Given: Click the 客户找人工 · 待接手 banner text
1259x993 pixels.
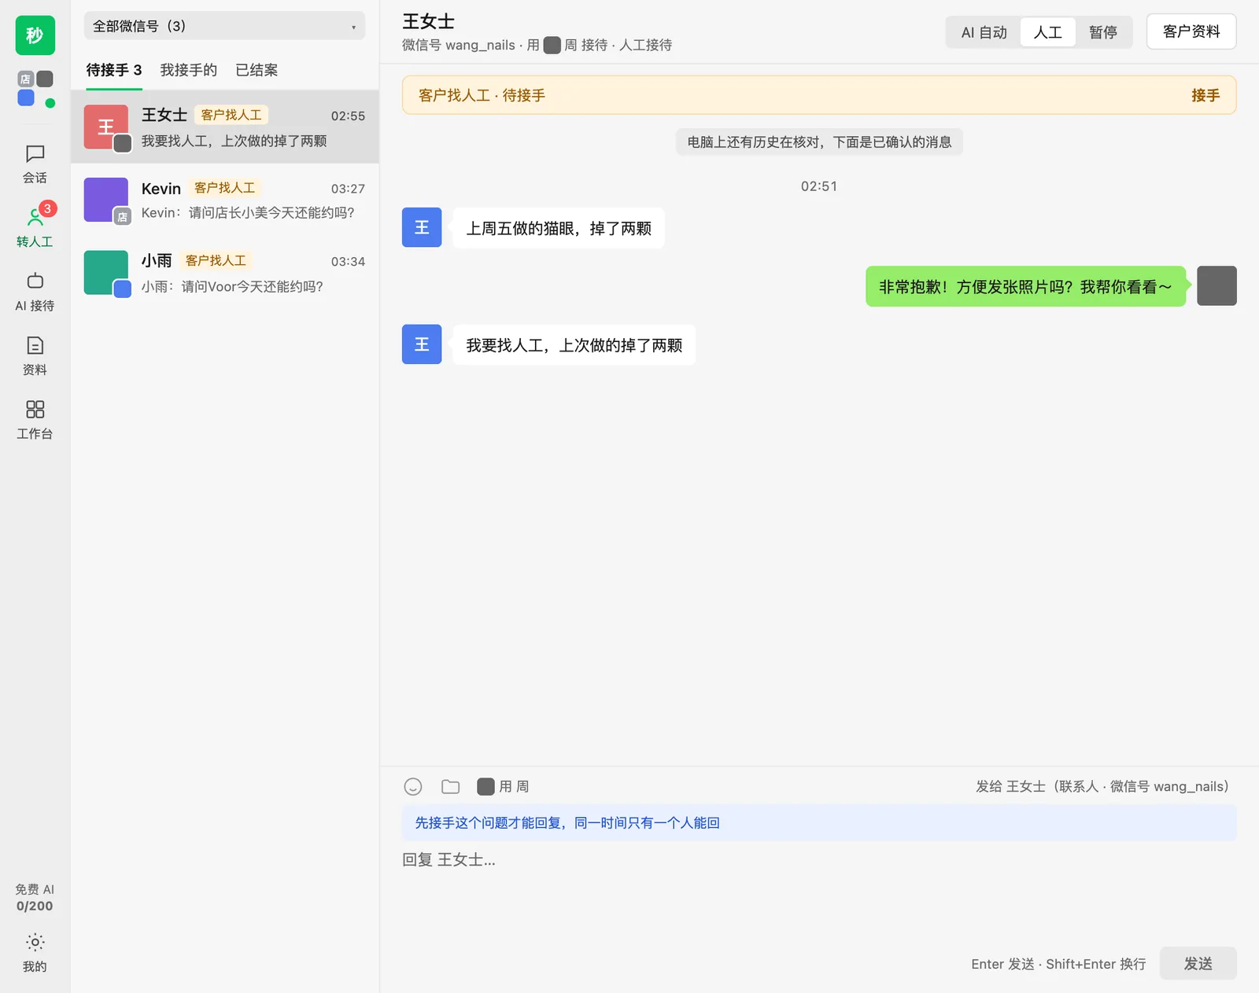Looking at the screenshot, I should pyautogui.click(x=482, y=95).
